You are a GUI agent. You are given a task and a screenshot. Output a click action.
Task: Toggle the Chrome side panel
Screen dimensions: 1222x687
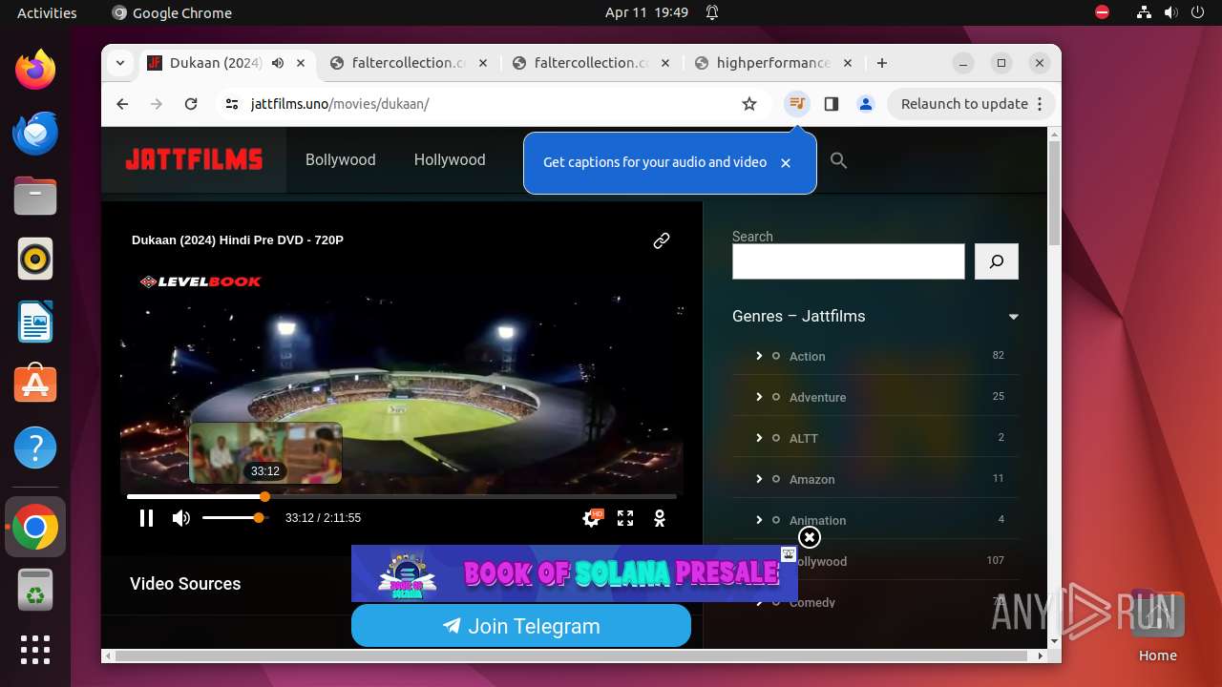(832, 104)
